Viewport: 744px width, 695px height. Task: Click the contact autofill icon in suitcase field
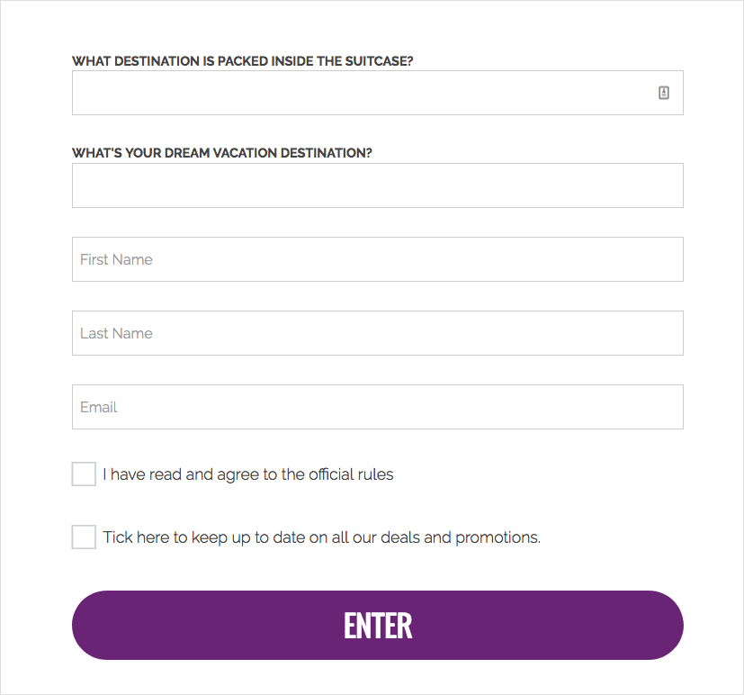pyautogui.click(x=664, y=93)
